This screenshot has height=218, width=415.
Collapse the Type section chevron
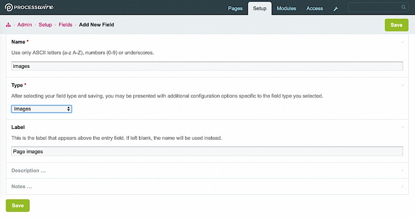click(403, 84)
